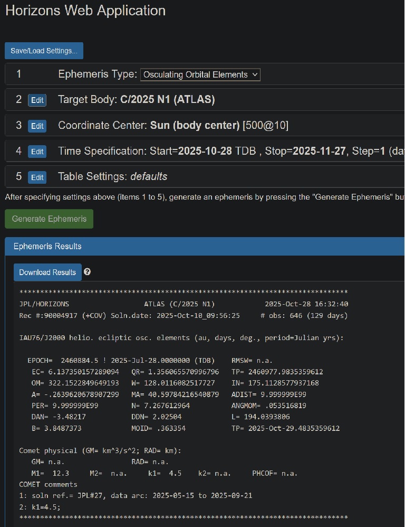Viewport: 405px width, 527px height.
Task: Click the DDN= 2.02504 value
Action: pos(157,417)
